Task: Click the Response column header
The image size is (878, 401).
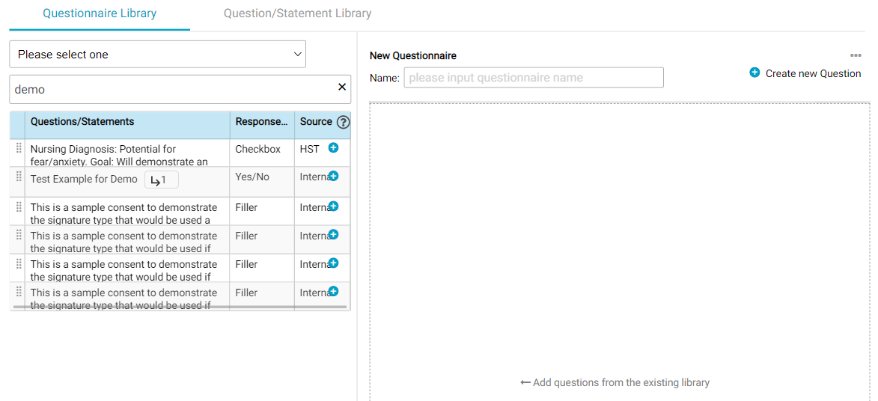Action: tap(261, 122)
